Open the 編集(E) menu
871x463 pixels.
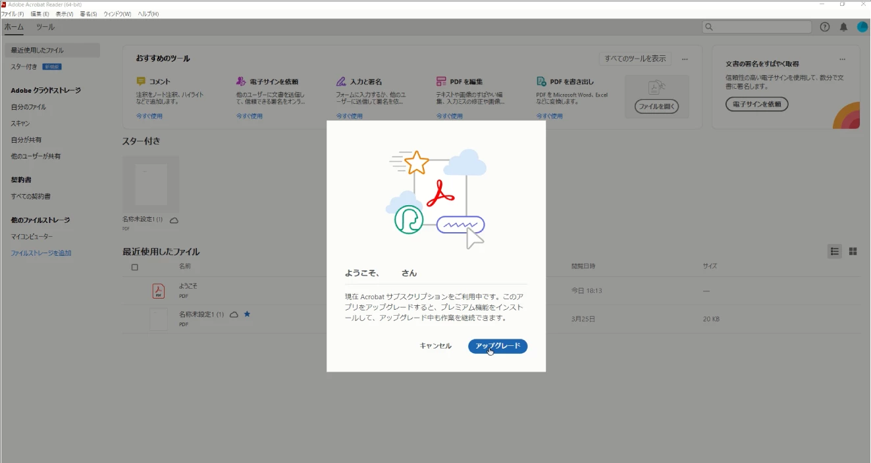click(x=40, y=14)
